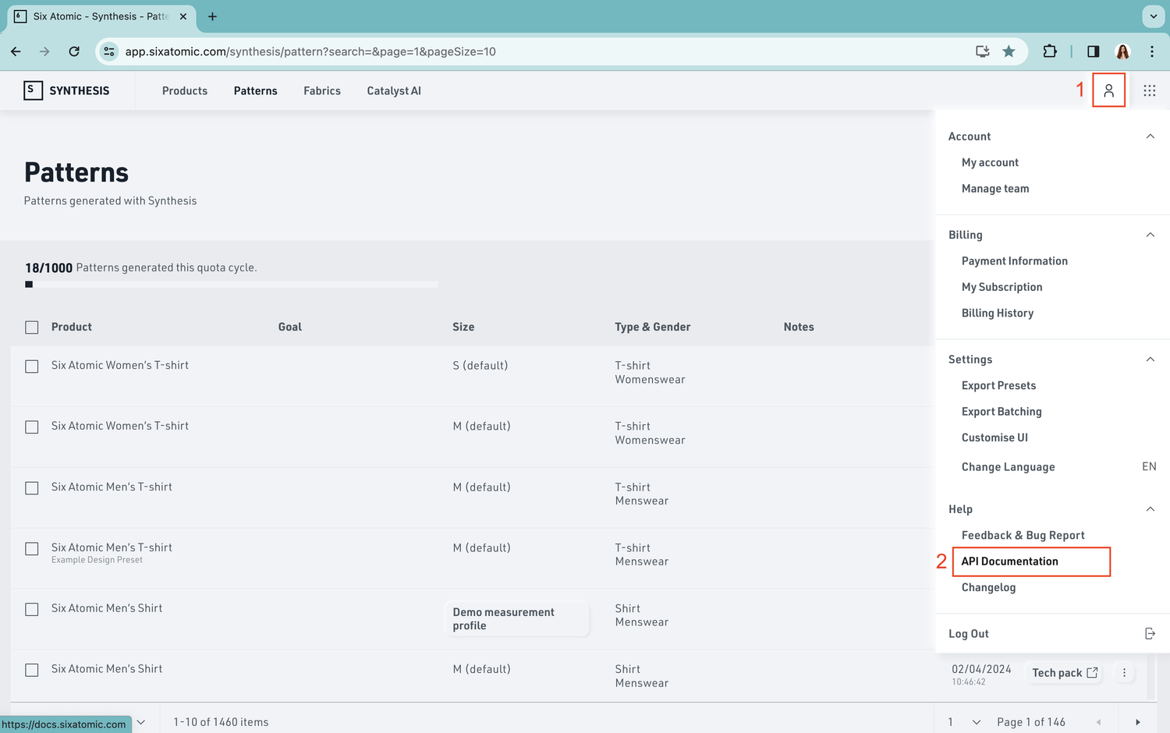Switch to the Fabrics tab
The width and height of the screenshot is (1170, 733).
322,90
